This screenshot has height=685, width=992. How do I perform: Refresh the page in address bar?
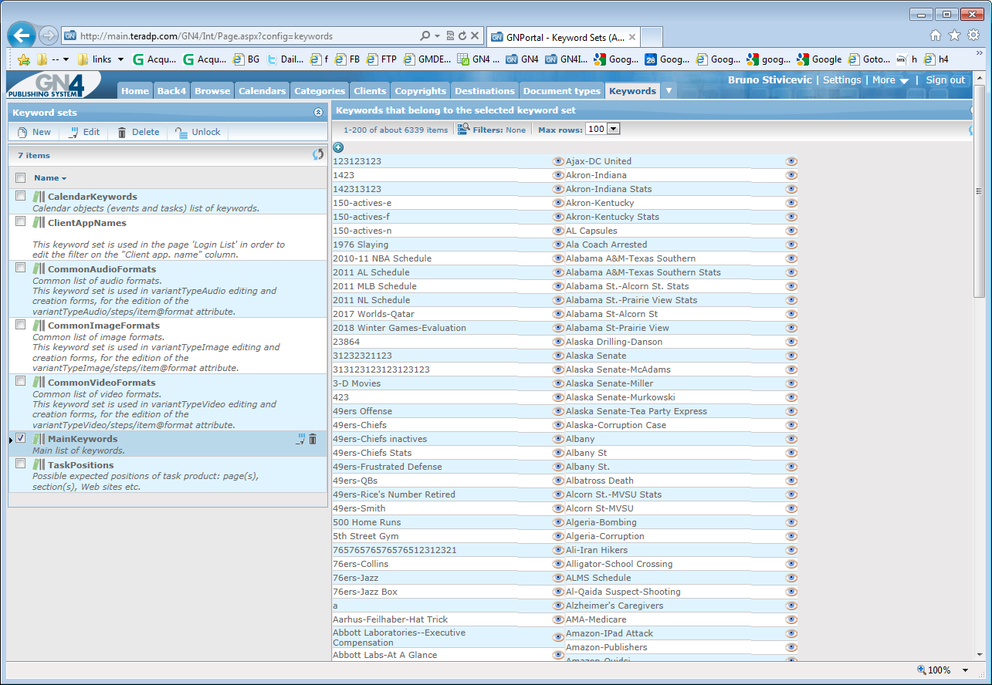pyautogui.click(x=462, y=36)
